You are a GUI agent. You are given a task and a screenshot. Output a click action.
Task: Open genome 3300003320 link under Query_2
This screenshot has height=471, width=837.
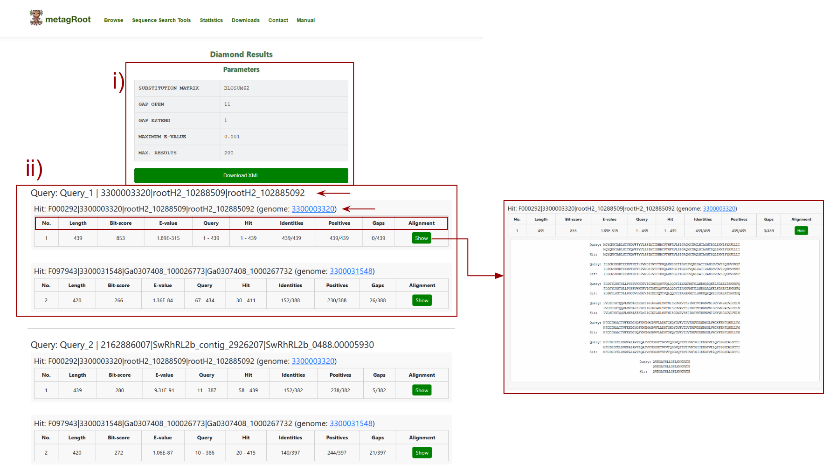[313, 361]
